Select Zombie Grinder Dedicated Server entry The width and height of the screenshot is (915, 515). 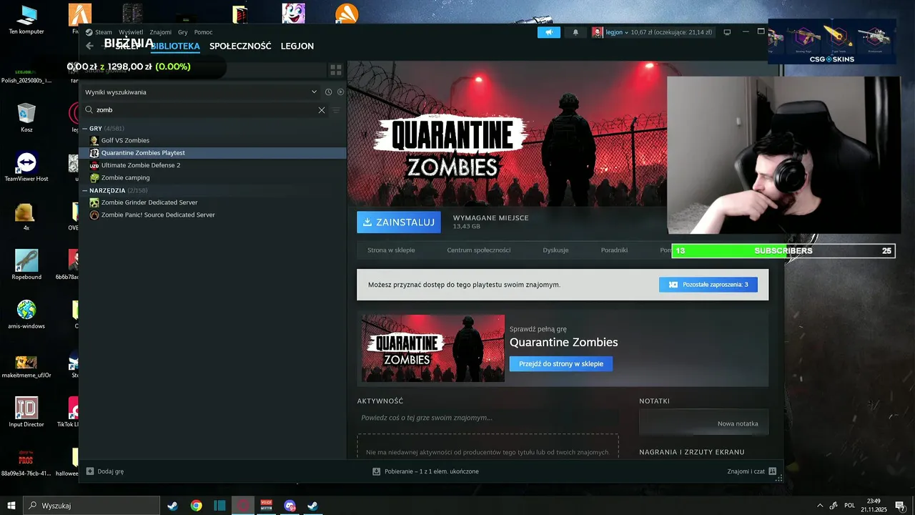(212, 202)
